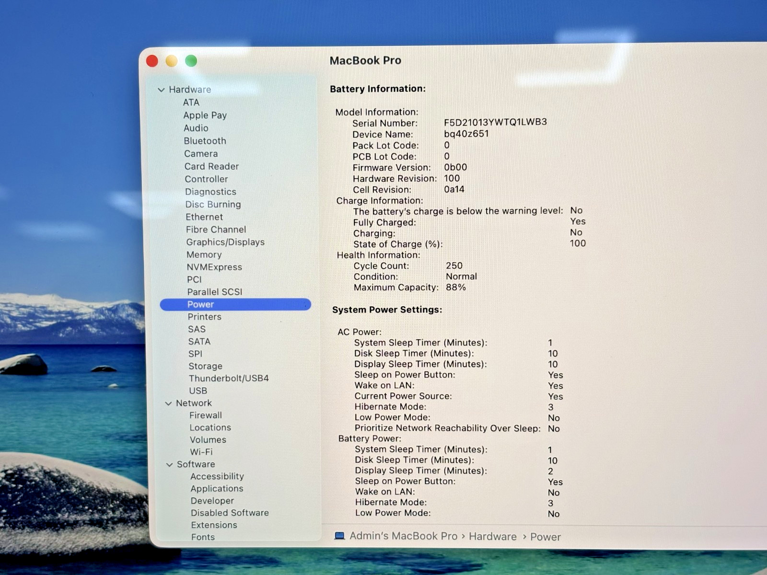Image resolution: width=767 pixels, height=575 pixels.
Task: Open Diagnostics in the sidebar
Action: pyautogui.click(x=211, y=192)
